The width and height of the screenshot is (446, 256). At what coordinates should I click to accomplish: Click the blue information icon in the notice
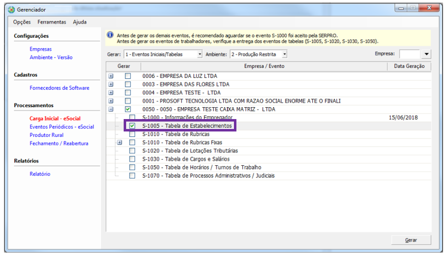coord(110,35)
